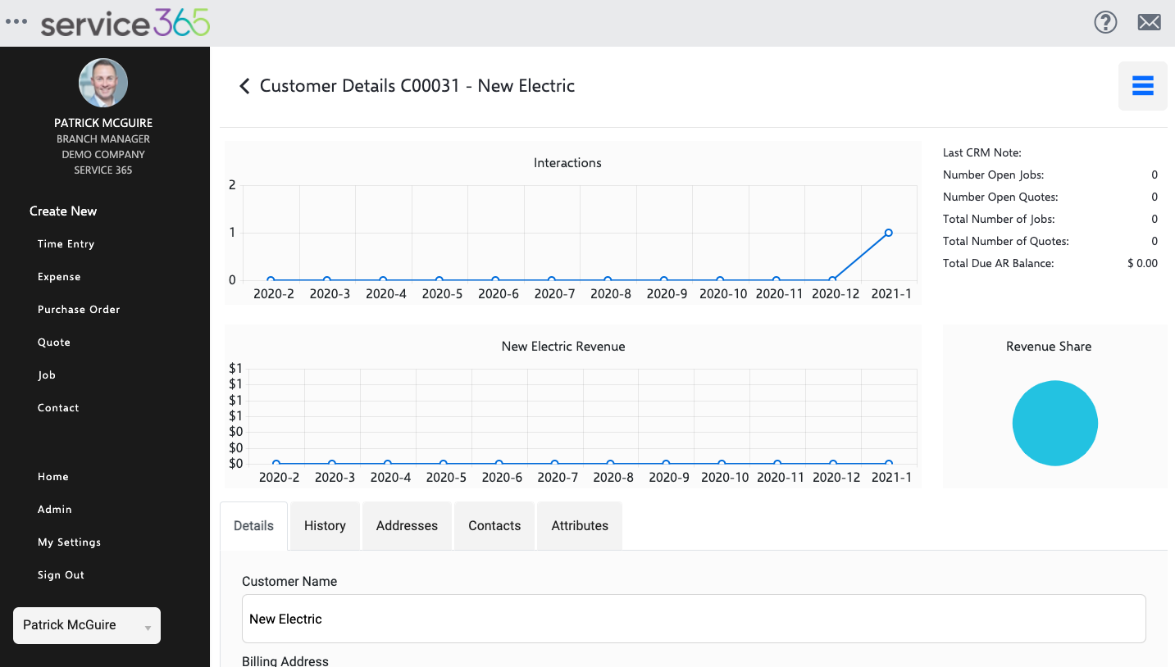The image size is (1175, 667).
Task: Go back using the left chevron
Action: click(244, 86)
